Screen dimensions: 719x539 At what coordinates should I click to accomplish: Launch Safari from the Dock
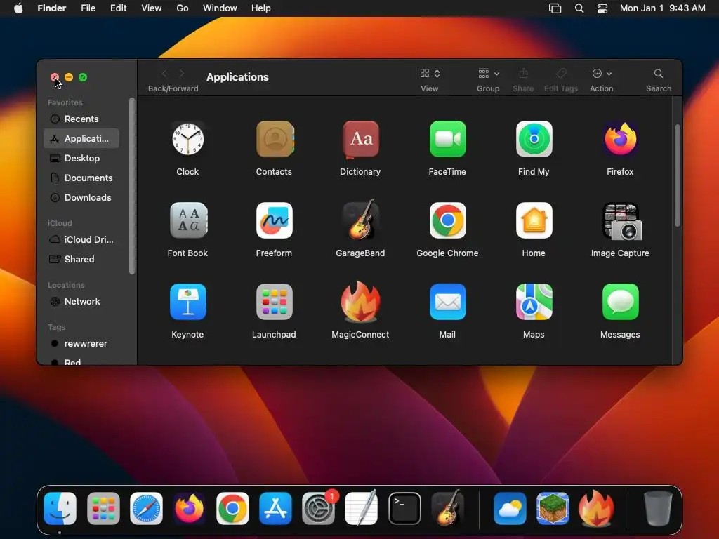(x=146, y=509)
